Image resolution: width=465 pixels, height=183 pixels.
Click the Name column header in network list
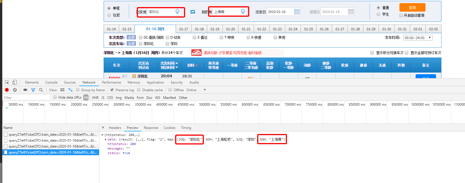click(51, 128)
